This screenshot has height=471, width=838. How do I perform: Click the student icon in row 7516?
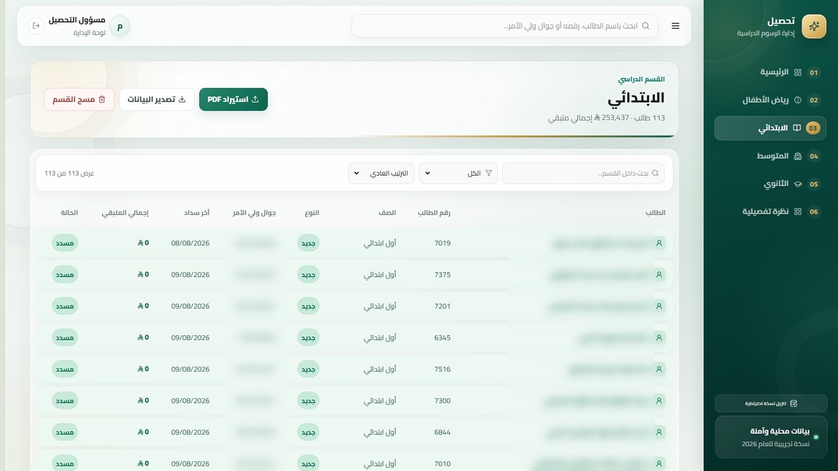tap(659, 369)
